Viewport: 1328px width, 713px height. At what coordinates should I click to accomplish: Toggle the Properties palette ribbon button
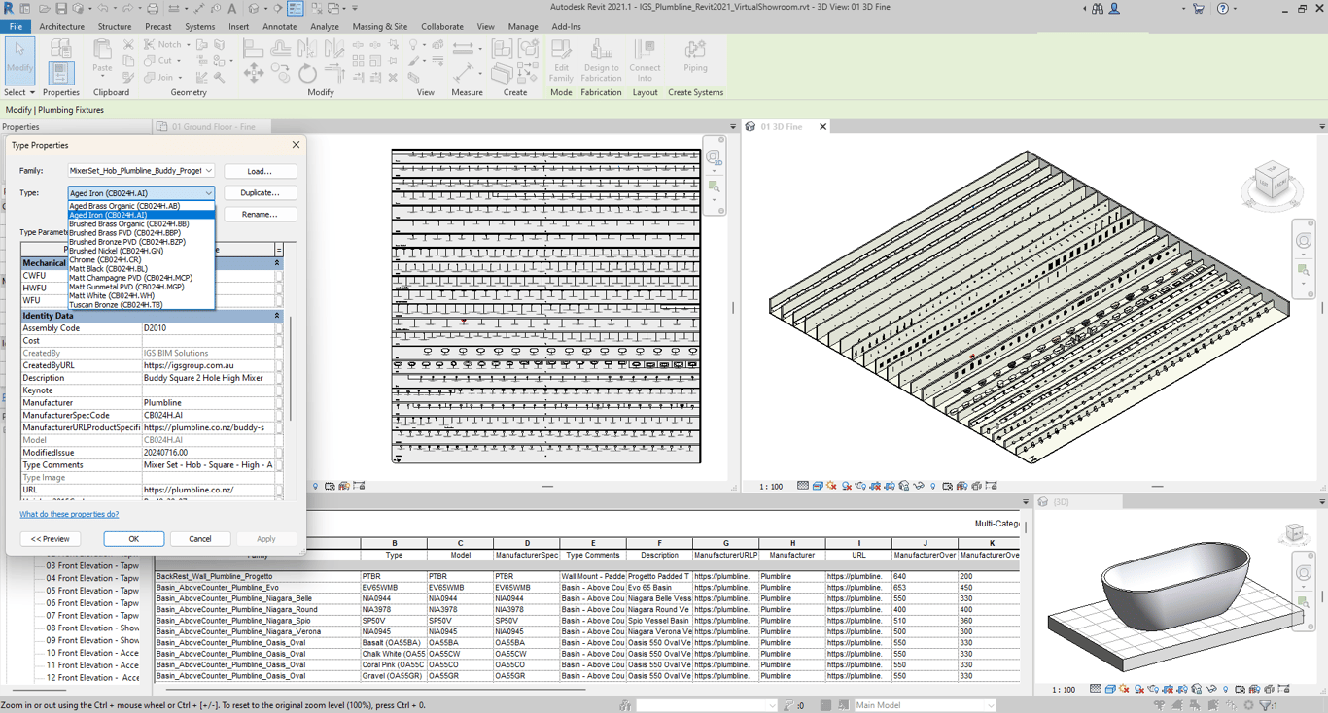(60, 73)
